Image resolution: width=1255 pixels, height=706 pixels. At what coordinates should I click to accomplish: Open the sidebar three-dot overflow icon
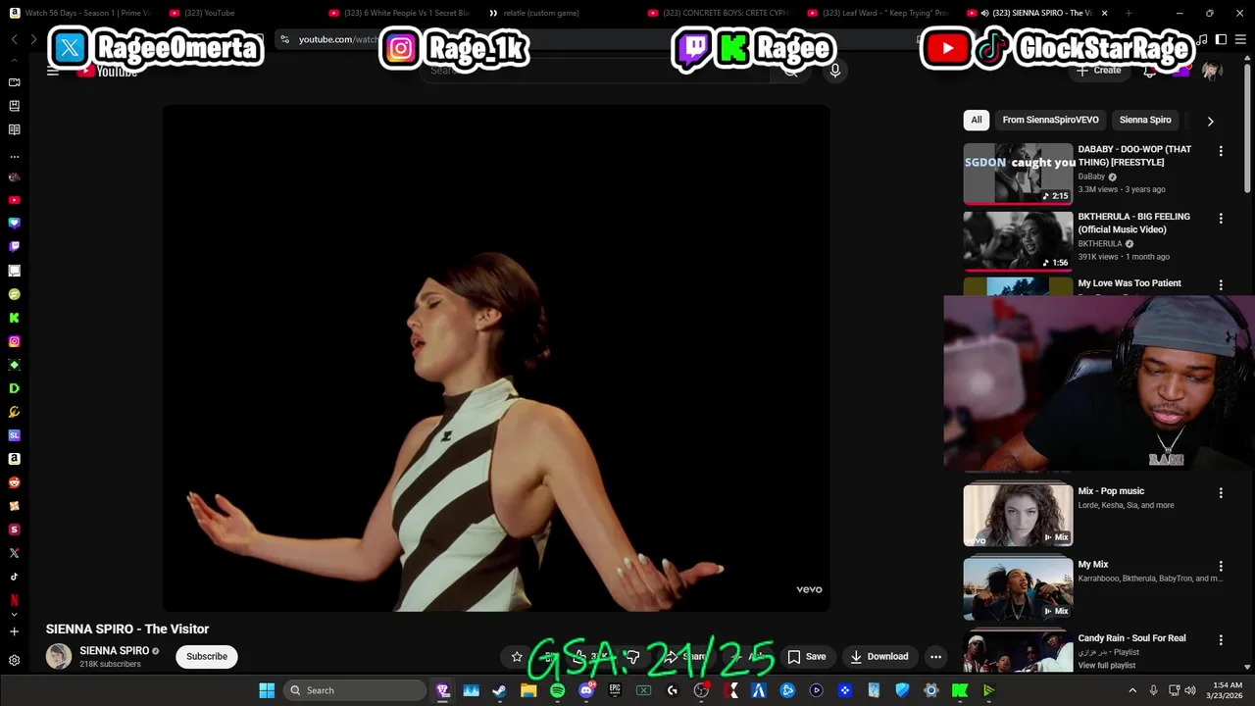point(14,156)
